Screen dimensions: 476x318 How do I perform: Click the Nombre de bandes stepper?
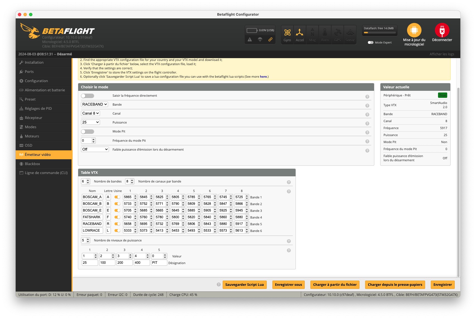point(88,181)
